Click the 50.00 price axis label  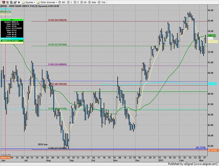(211, 73)
